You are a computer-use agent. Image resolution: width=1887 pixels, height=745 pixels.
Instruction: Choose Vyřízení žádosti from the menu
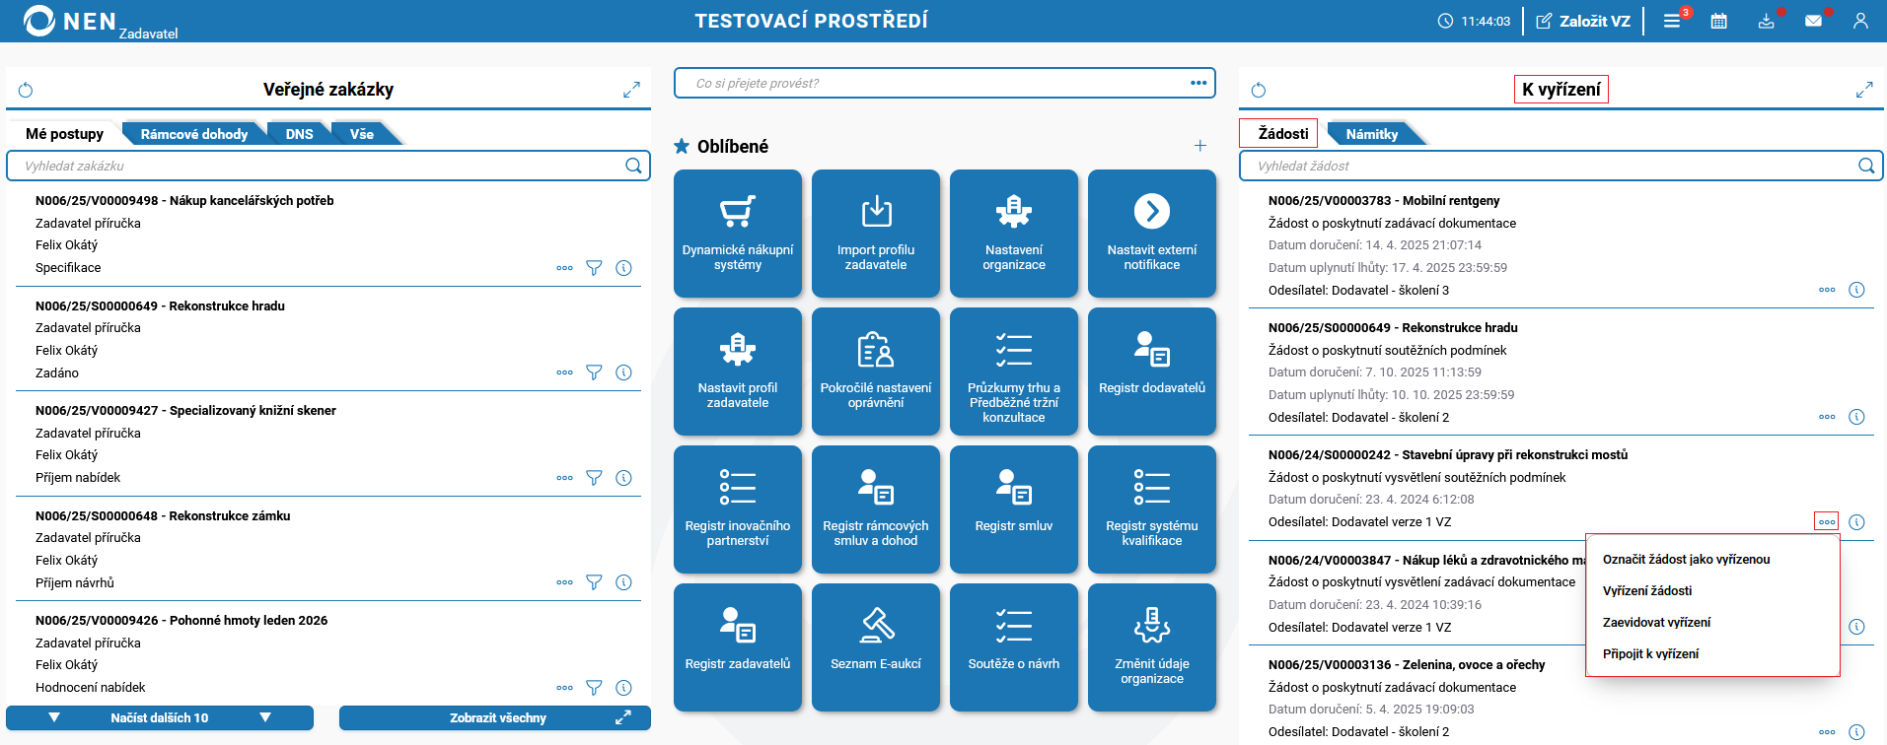pos(1647,591)
